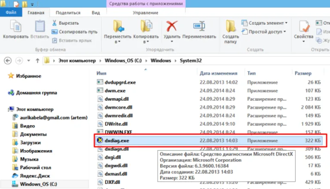Click the dxdiag.exe yellow X icon
The width and height of the screenshot is (330, 189).
(x=100, y=140)
